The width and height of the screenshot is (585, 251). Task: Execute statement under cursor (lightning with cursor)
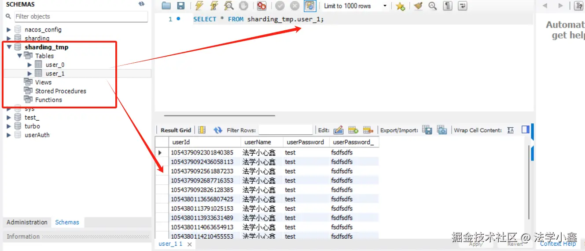tap(213, 6)
